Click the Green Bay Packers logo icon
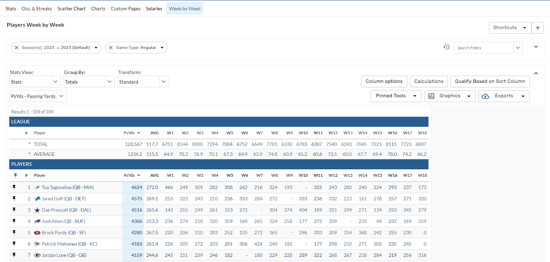The image size is (550, 262). [37, 255]
